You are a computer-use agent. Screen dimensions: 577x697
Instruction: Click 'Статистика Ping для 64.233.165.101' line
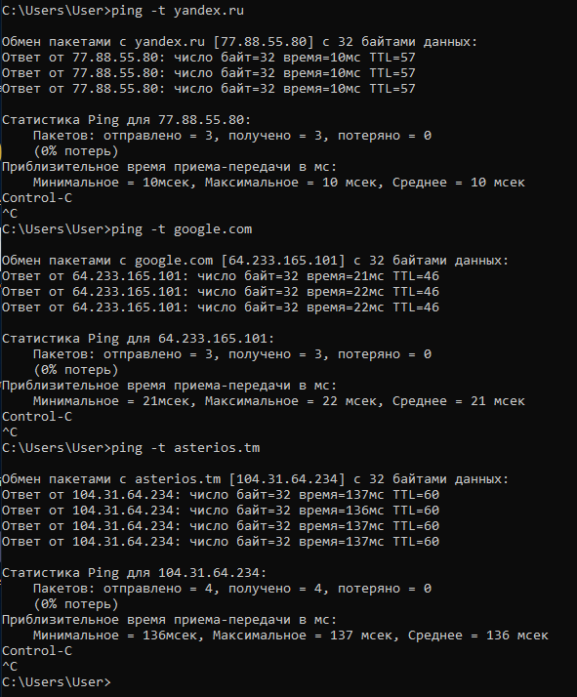139,339
